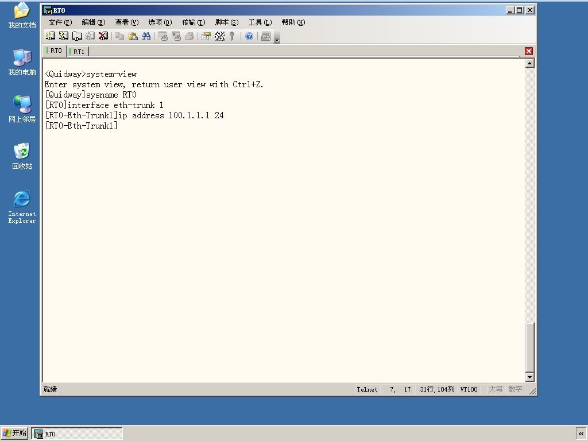Expand the toolbar options arrow
588x441 pixels.
[x=277, y=37]
